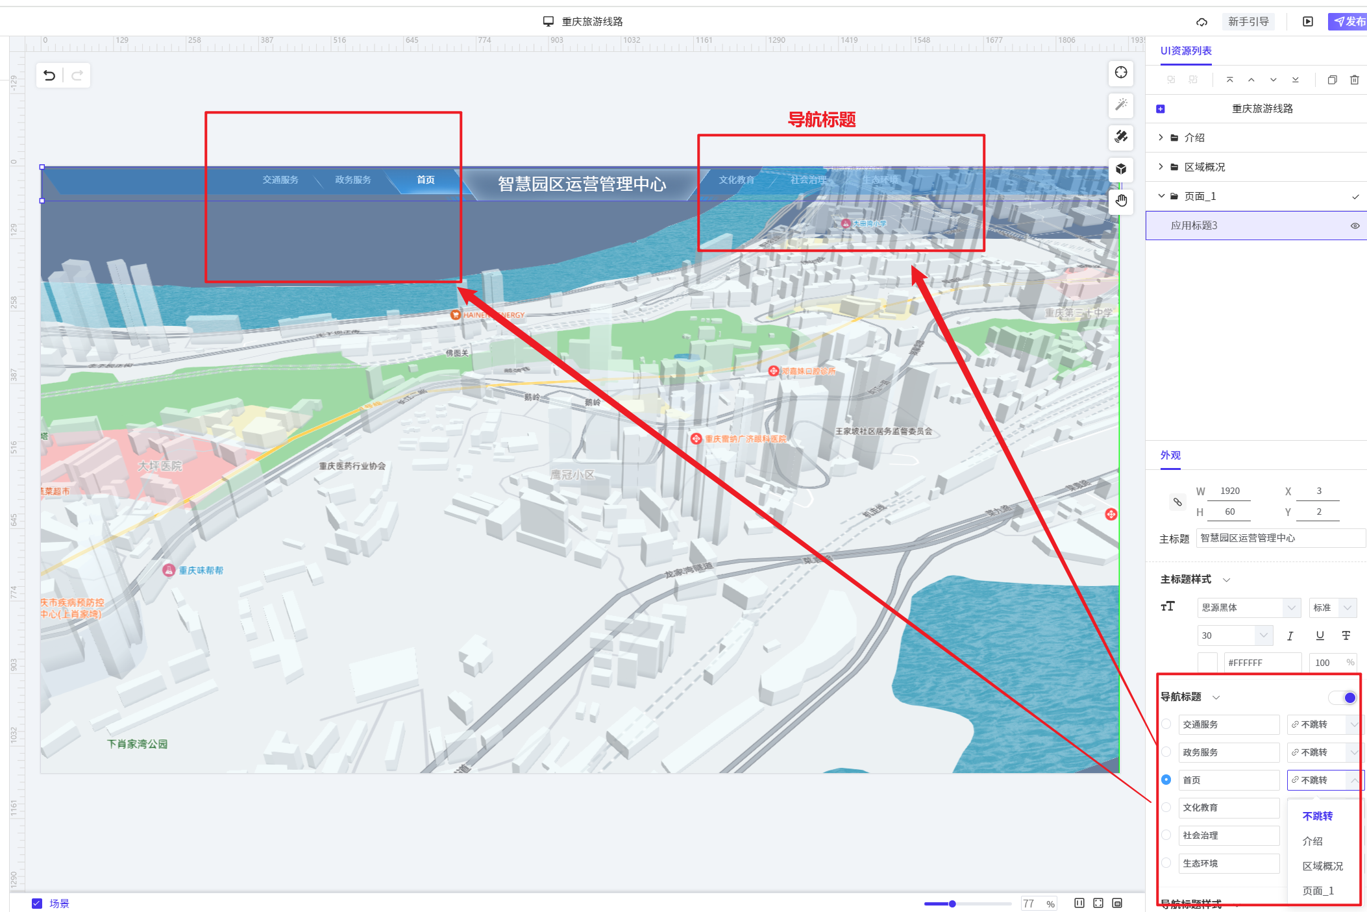This screenshot has width=1367, height=912.
Task: Expand the 介绍 folder
Action: (1161, 138)
